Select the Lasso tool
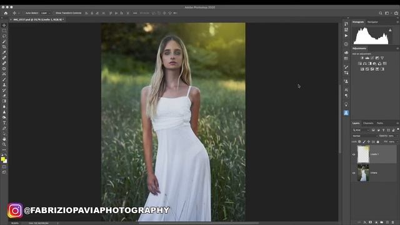 [4, 36]
